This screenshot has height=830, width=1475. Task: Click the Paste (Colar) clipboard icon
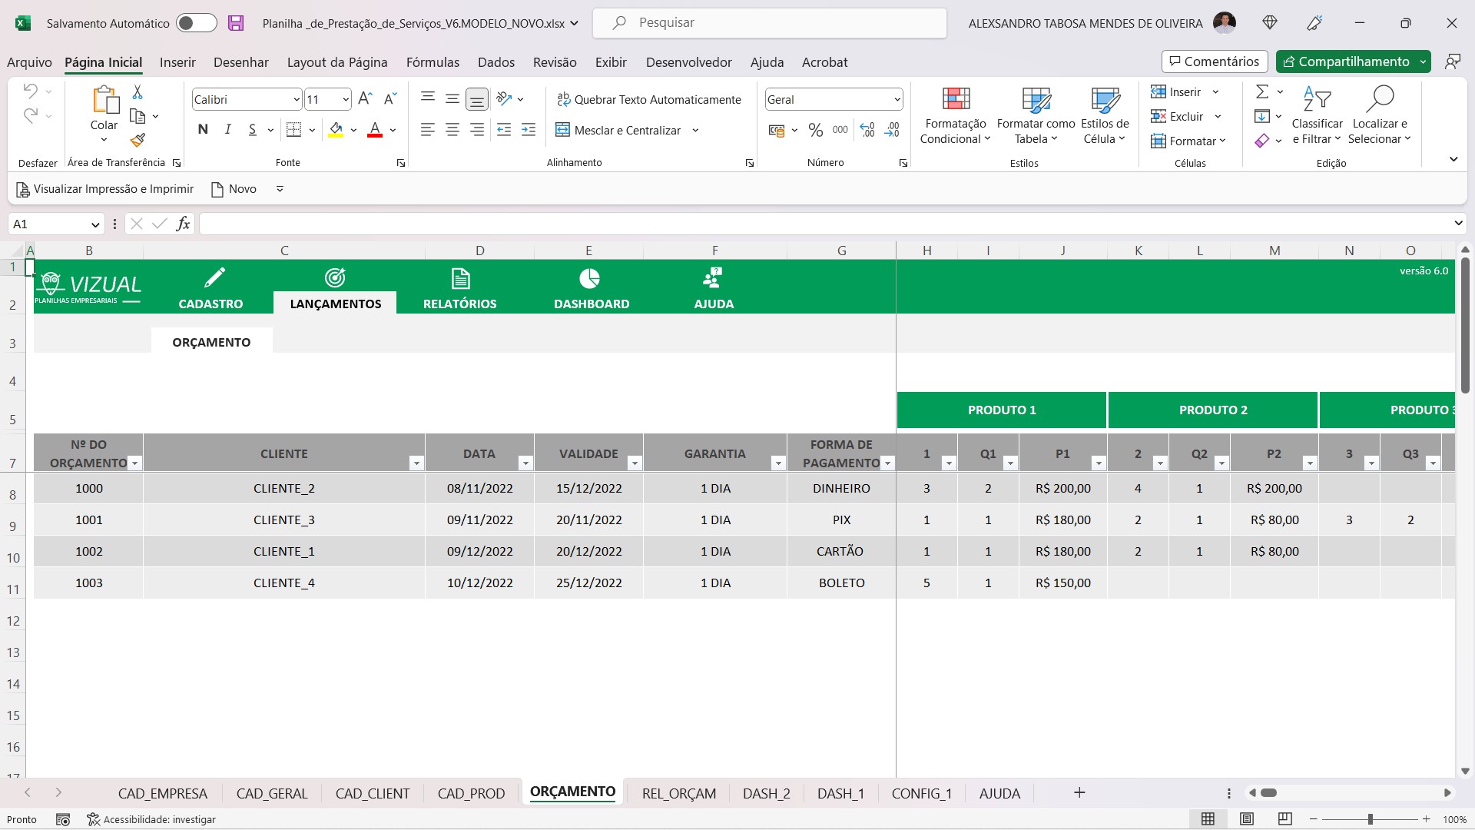(x=105, y=99)
